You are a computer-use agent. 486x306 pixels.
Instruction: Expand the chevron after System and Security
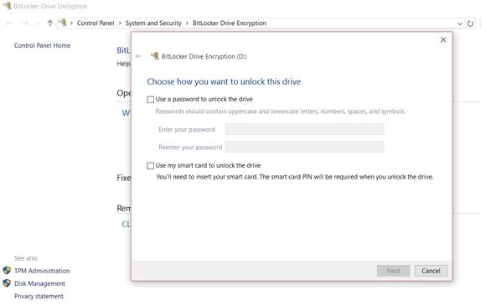[187, 23]
